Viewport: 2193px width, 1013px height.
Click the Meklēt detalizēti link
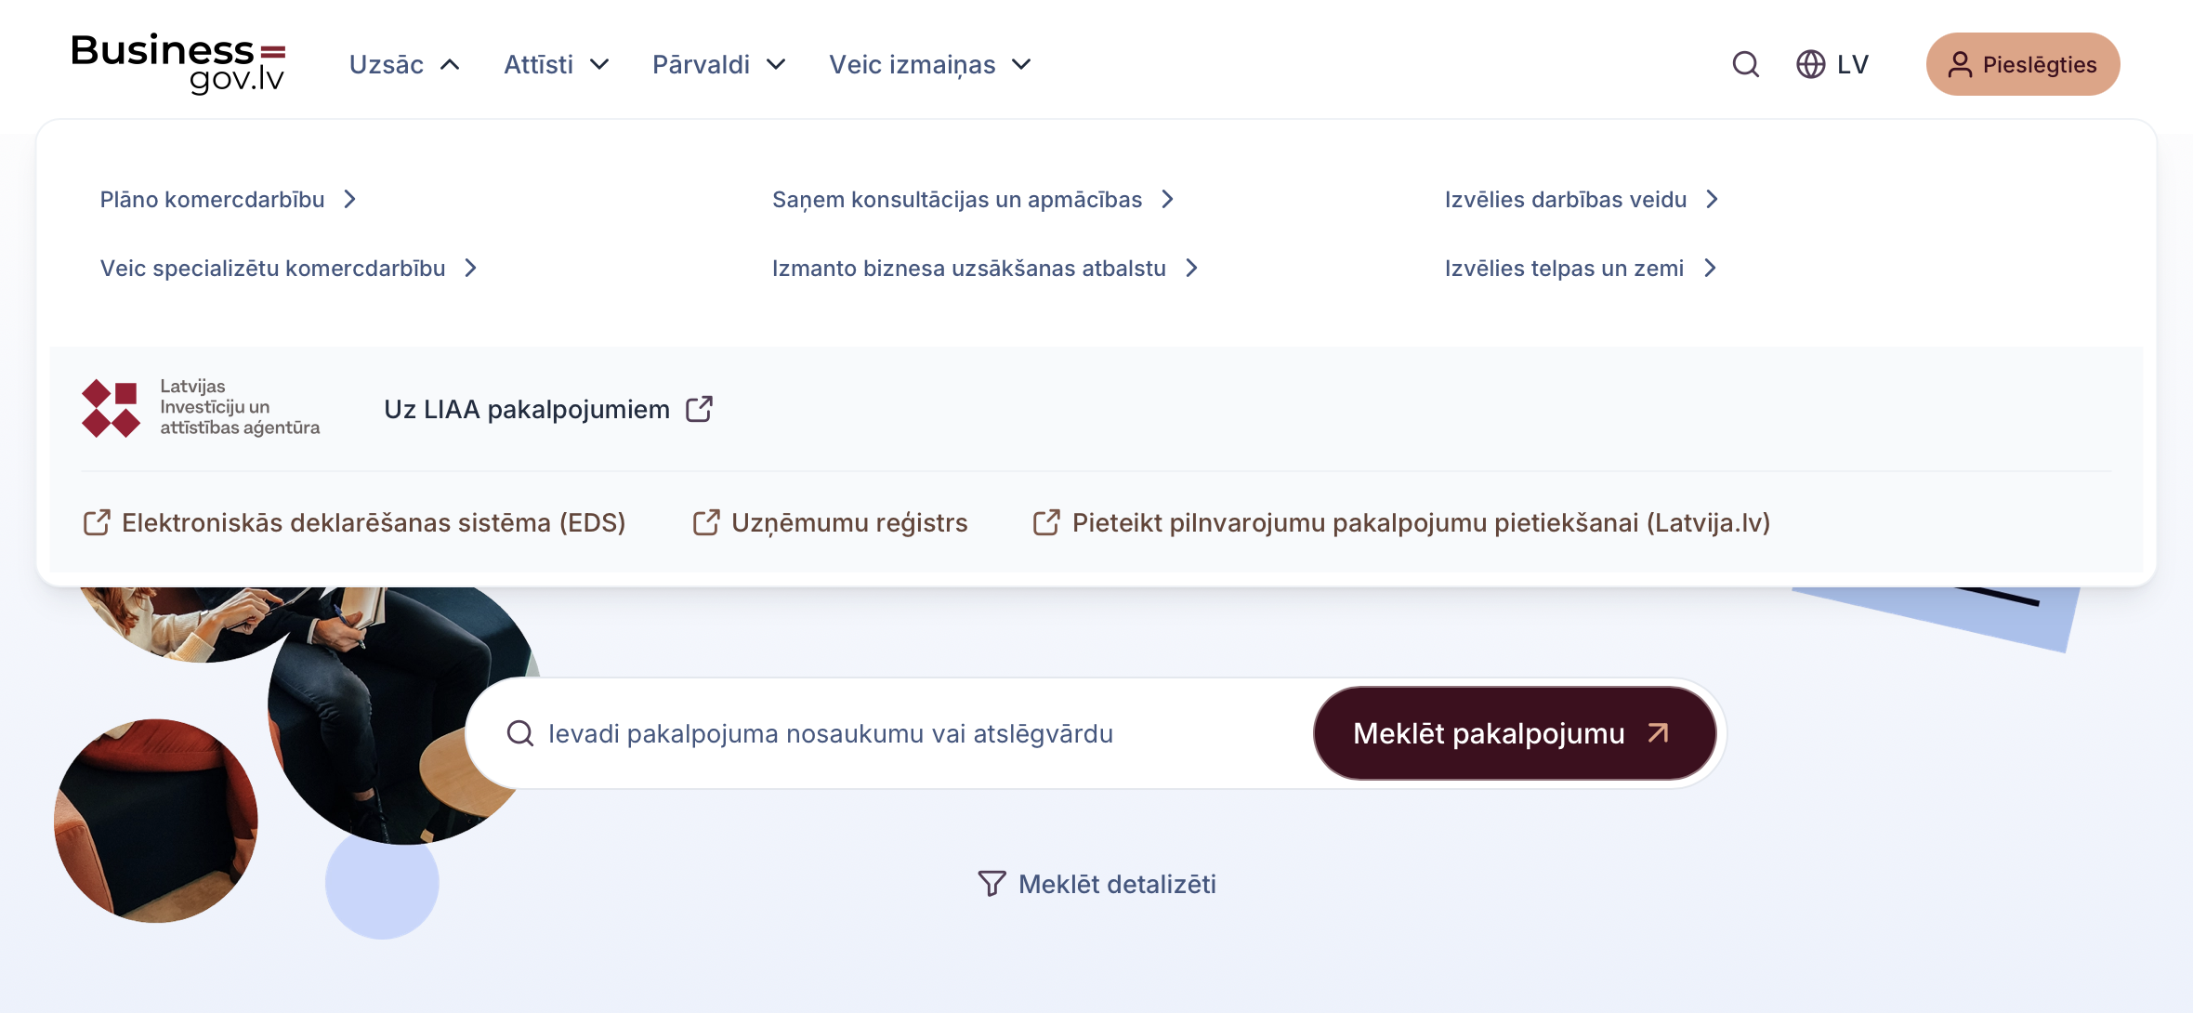pos(1116,884)
